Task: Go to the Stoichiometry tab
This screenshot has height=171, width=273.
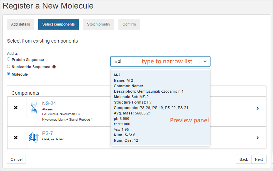Action: pyautogui.click(x=98, y=24)
